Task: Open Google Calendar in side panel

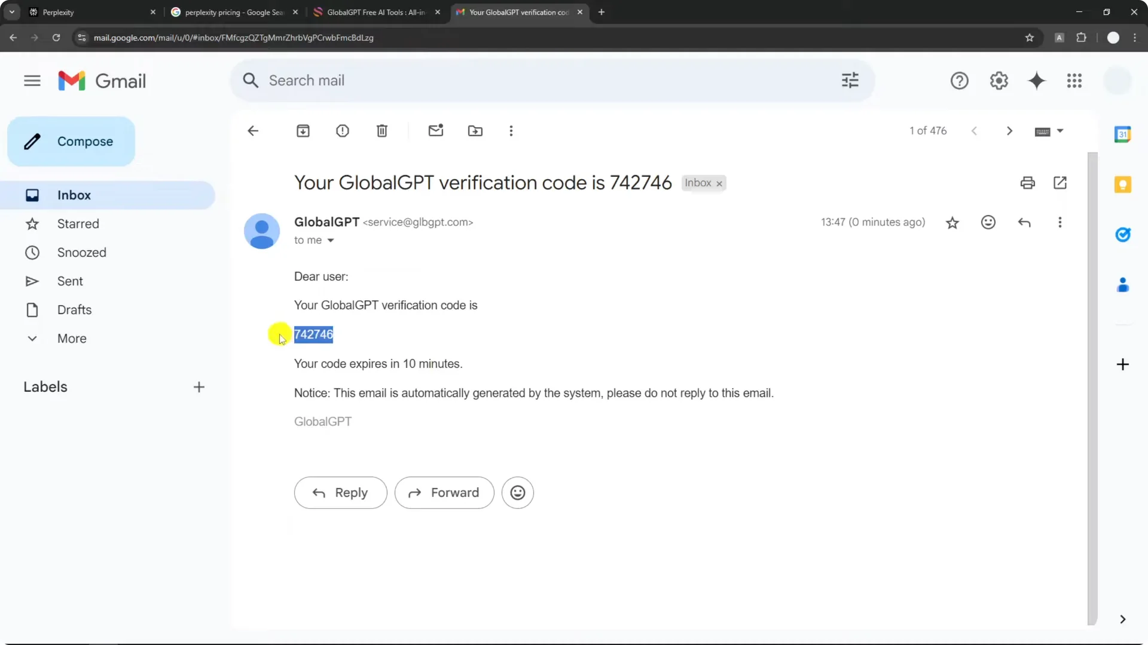Action: point(1123,134)
